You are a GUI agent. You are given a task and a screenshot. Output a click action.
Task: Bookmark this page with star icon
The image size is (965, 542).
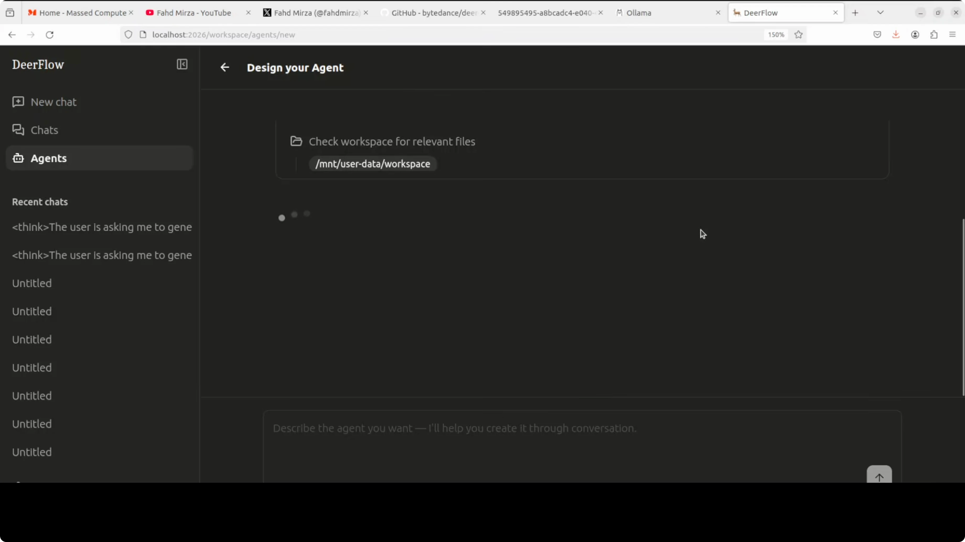click(798, 35)
